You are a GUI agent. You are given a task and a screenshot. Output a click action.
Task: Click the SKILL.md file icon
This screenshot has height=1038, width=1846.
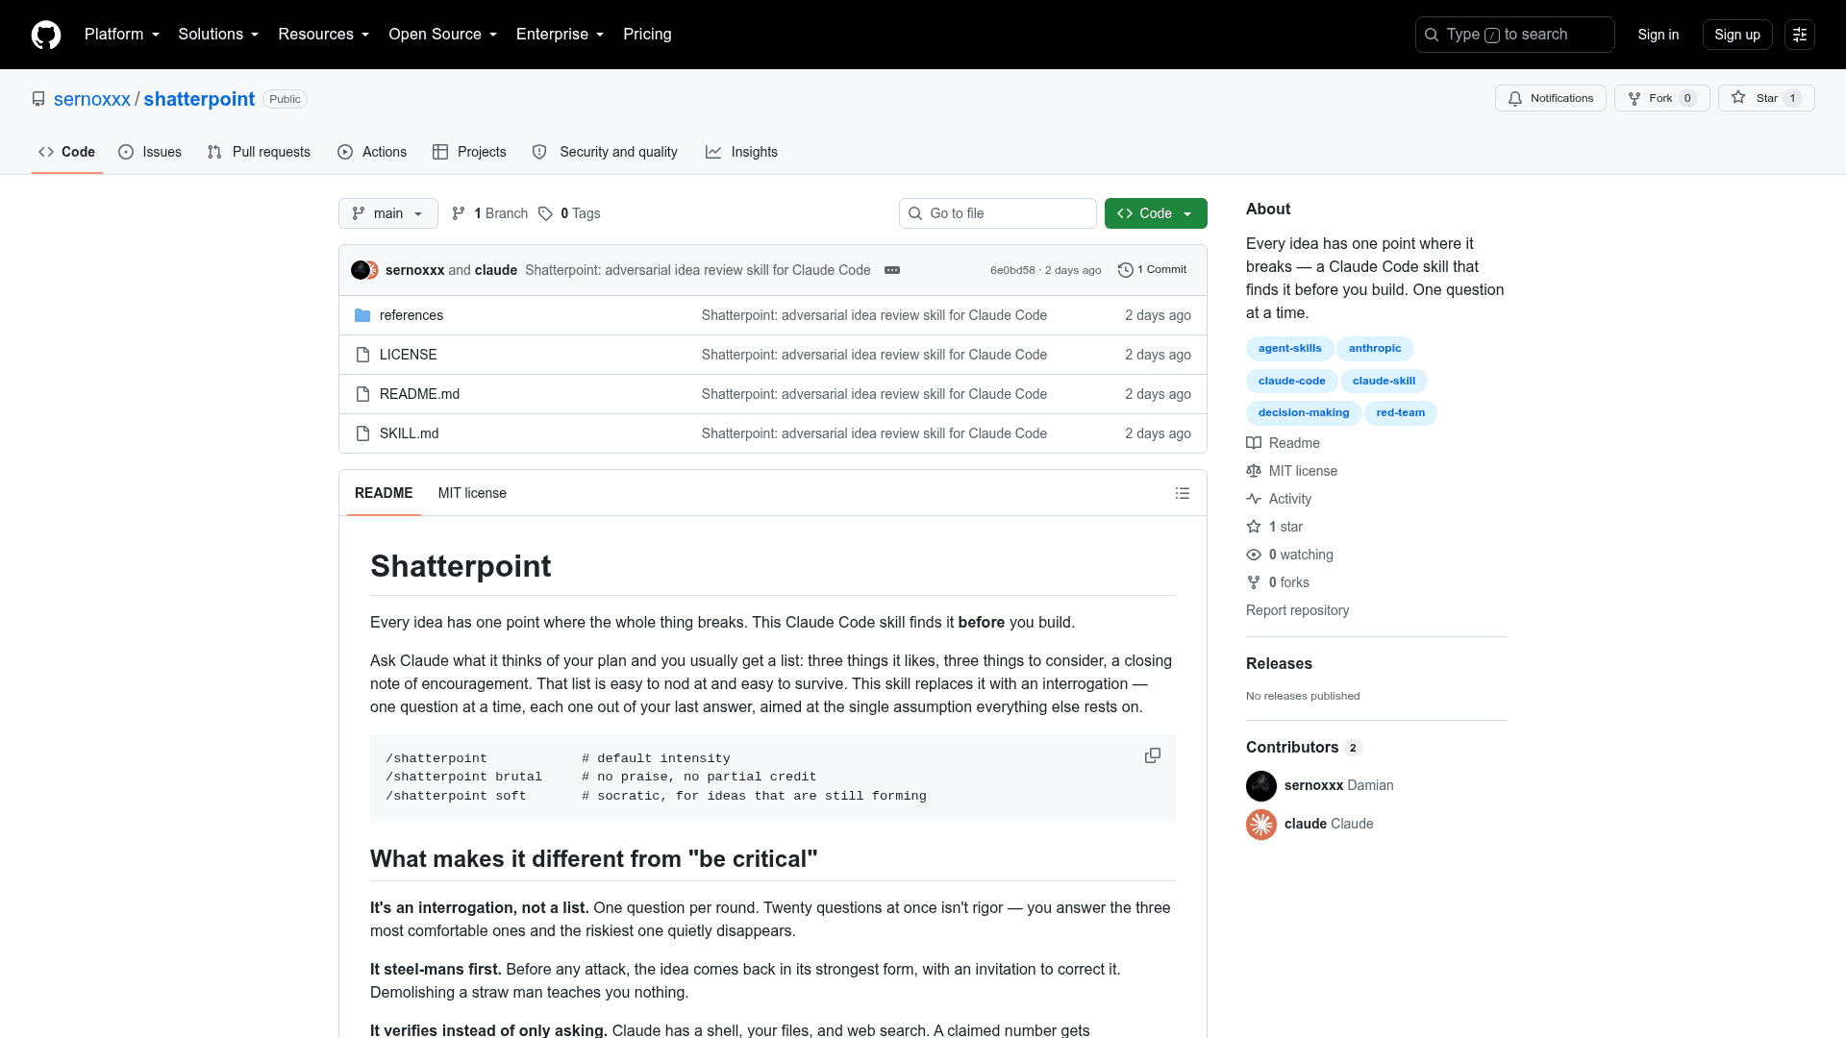(362, 433)
